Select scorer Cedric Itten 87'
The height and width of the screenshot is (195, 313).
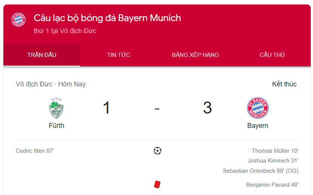click(35, 151)
